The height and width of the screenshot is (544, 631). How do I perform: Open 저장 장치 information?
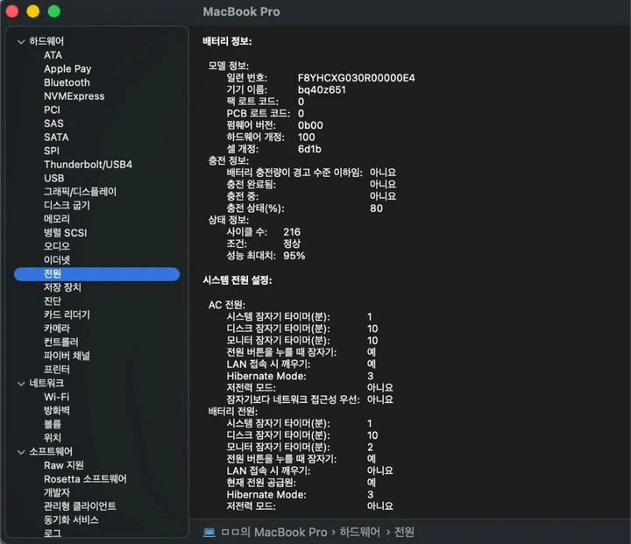point(62,287)
